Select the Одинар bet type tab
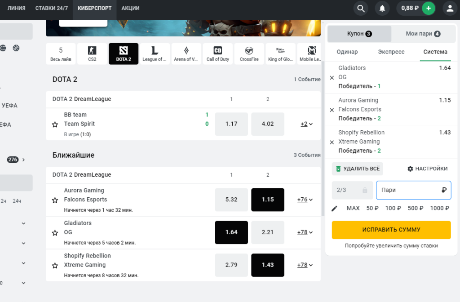This screenshot has height=302, width=460. click(347, 52)
